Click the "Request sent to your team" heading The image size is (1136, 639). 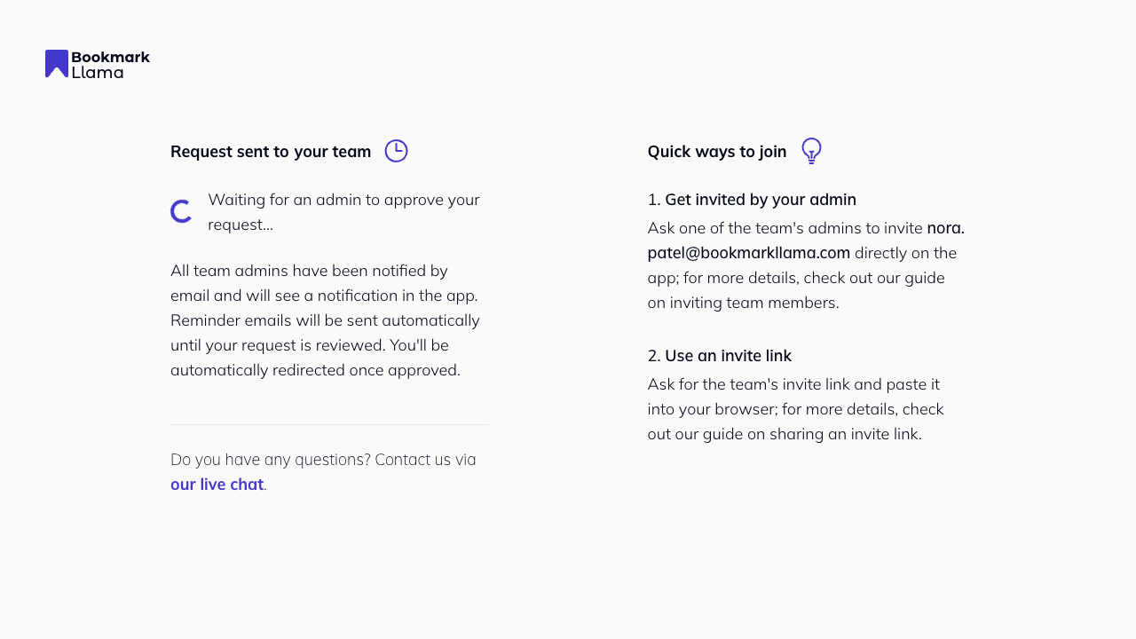[x=271, y=152]
